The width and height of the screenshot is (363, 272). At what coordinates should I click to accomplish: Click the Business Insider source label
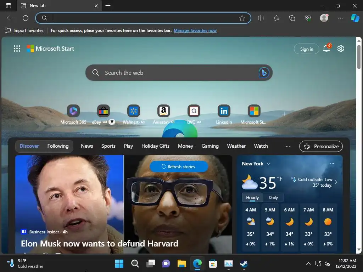click(44, 232)
